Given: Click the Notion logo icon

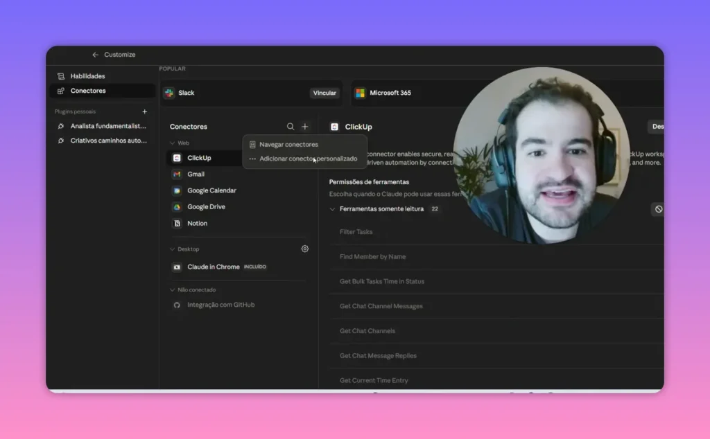Looking at the screenshot, I should click(x=177, y=224).
